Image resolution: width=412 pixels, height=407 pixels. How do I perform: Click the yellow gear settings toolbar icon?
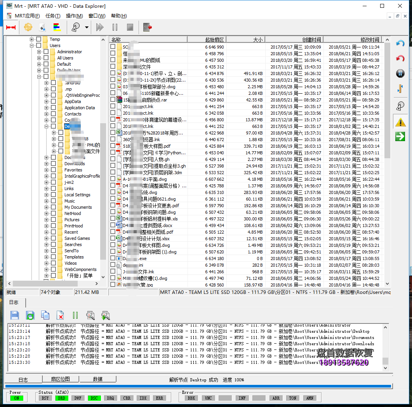point(28,27)
